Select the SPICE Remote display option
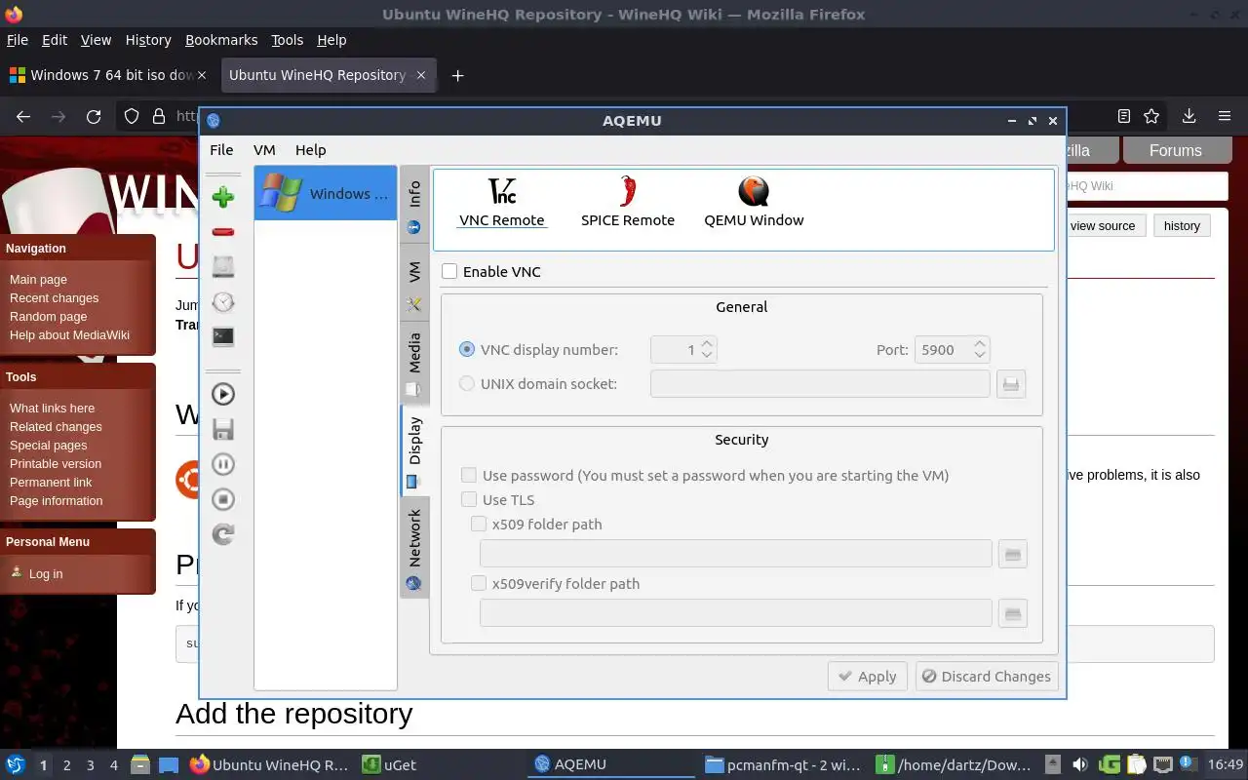Viewport: 1248px width, 780px height. click(x=628, y=202)
